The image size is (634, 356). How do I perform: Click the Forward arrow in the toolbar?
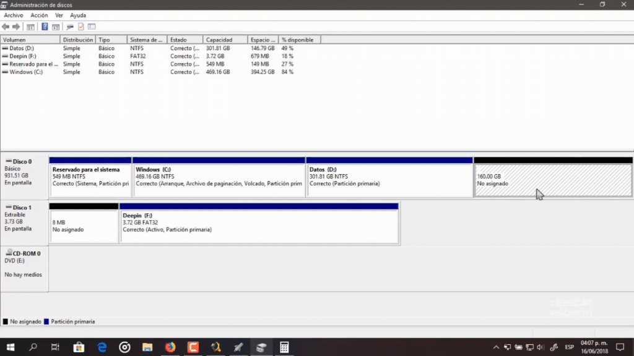(16, 27)
